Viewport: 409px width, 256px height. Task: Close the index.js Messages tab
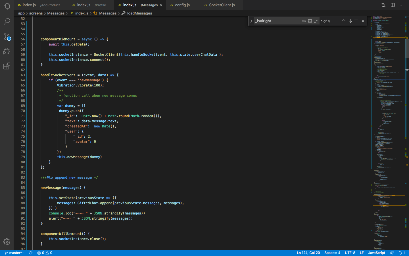click(x=161, y=5)
